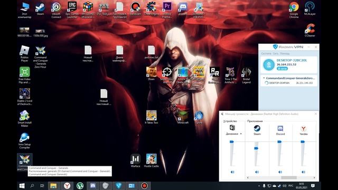Select Diablo 2 Lord of Destruction icon
This screenshot has height=190, width=338.
tap(25, 97)
